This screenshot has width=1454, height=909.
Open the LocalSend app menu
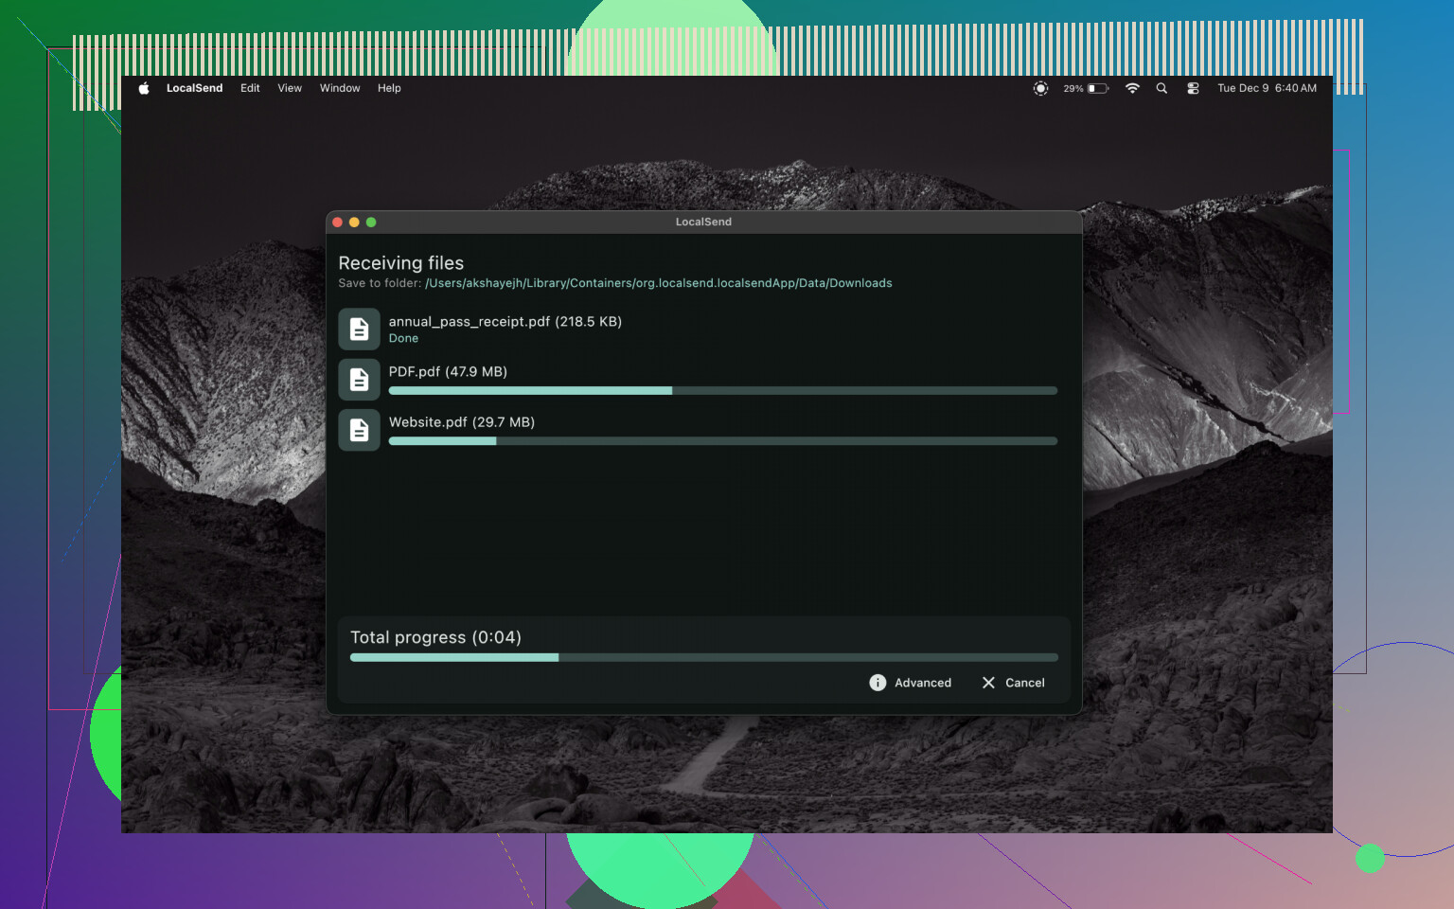click(x=195, y=88)
